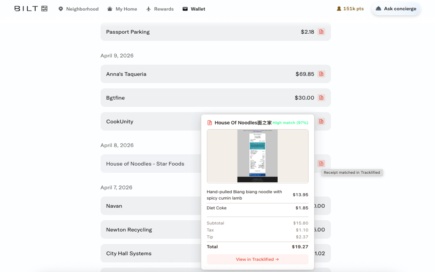
Task: Select the Passport Parking transaction
Action: (215, 32)
